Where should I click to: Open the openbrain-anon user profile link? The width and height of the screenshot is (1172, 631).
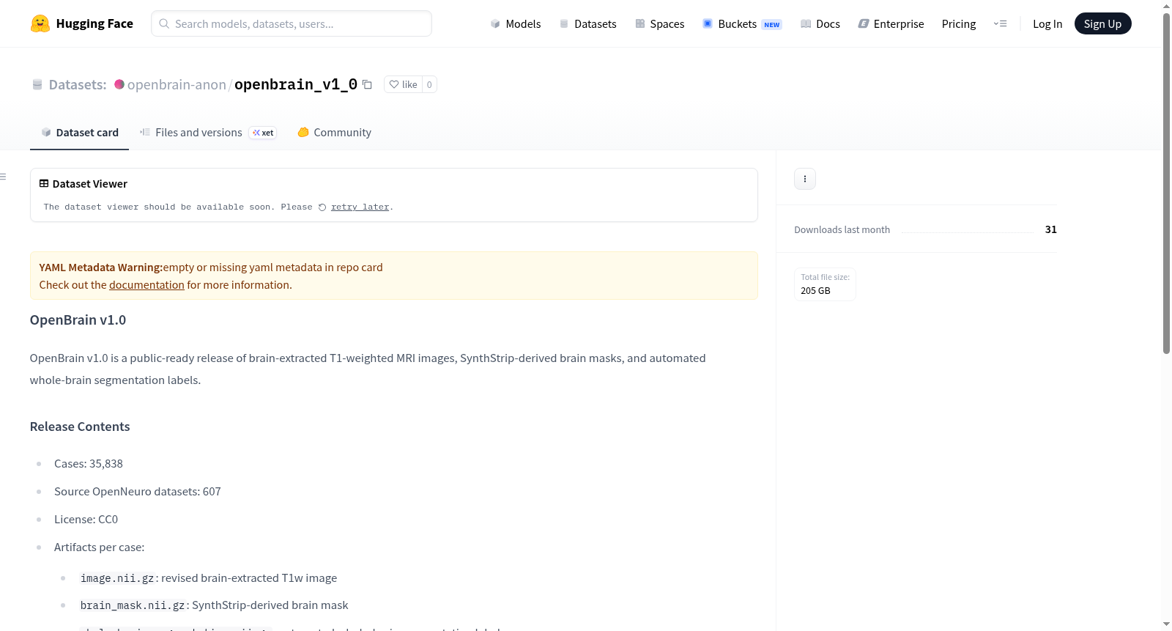click(x=177, y=84)
